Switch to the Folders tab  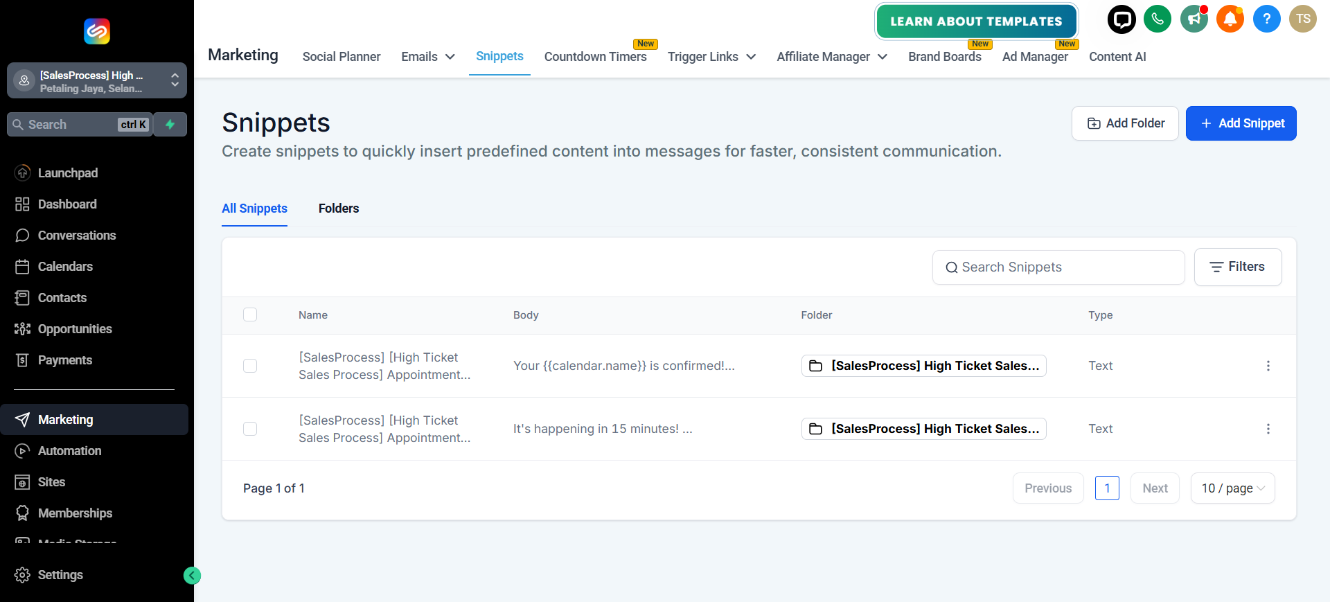(x=339, y=209)
